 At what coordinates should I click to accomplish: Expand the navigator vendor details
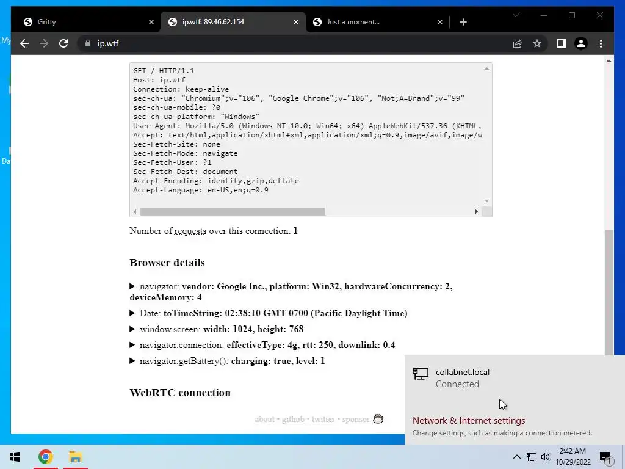[291, 292]
